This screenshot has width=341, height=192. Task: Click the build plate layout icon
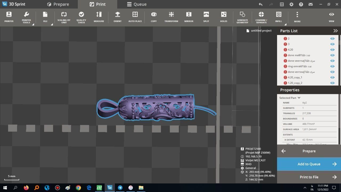(x=282, y=4)
